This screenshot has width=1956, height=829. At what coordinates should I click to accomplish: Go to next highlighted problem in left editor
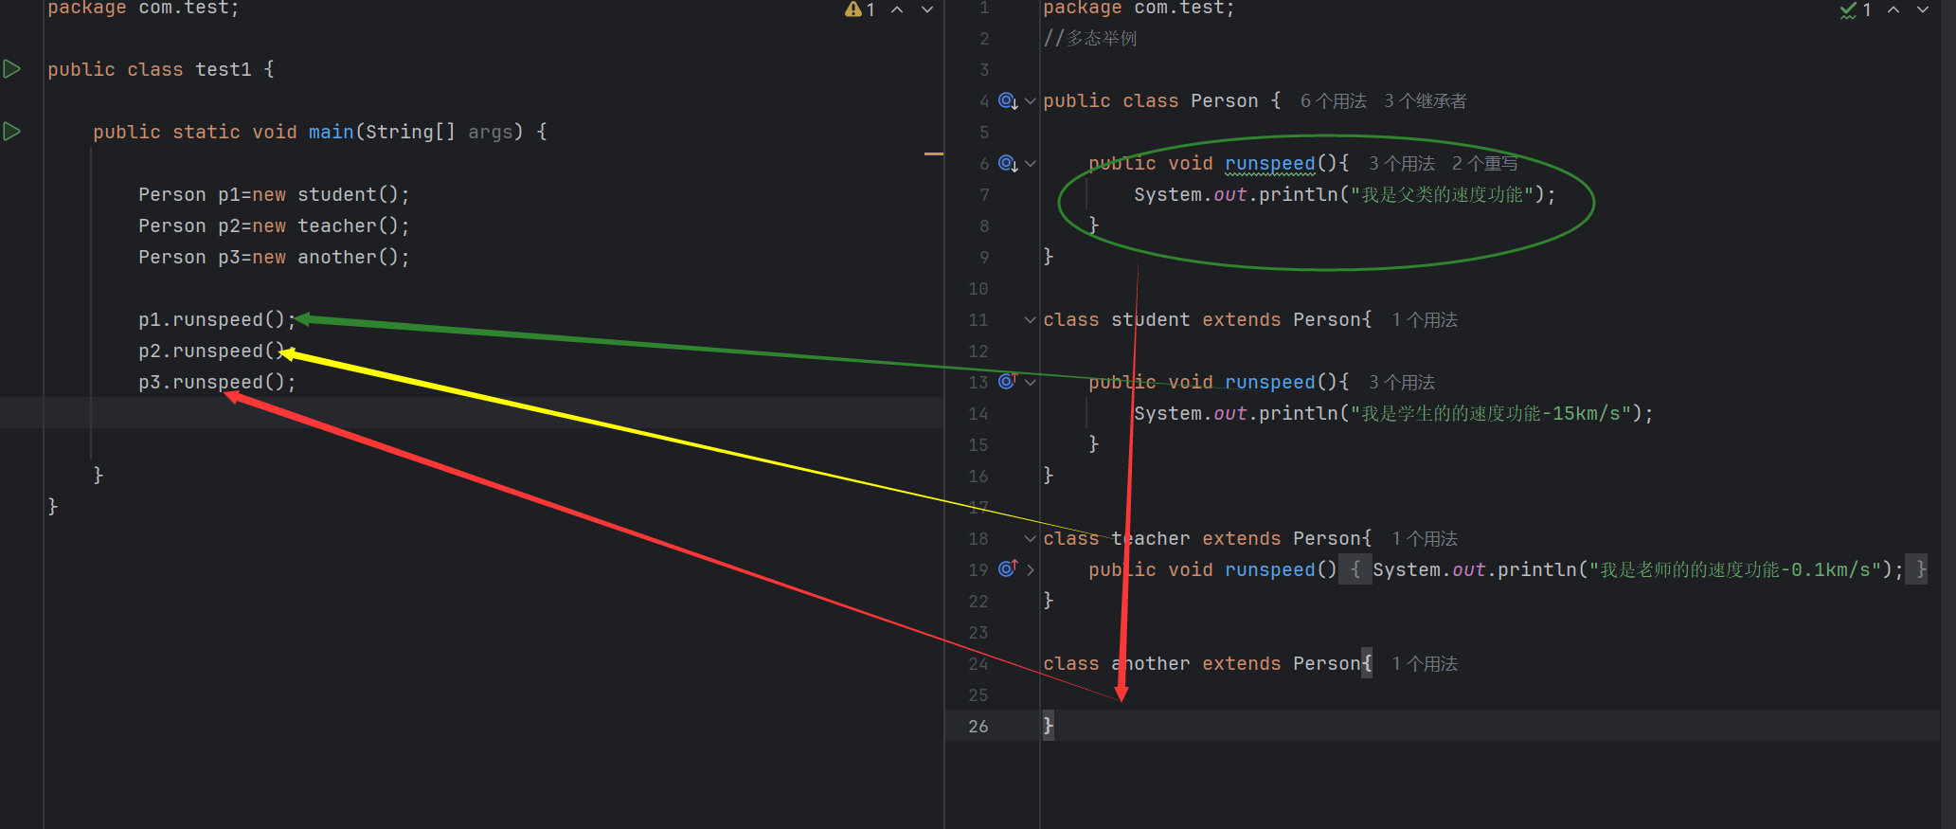tap(927, 9)
